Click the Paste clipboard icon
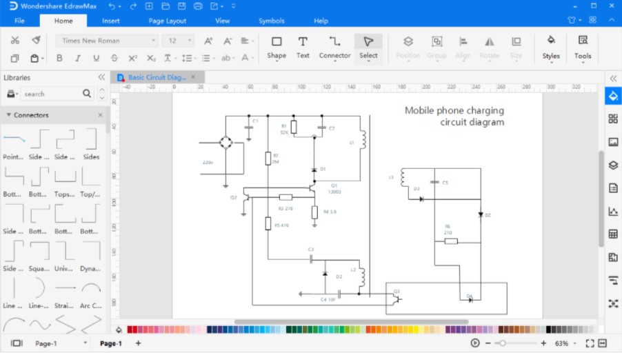This screenshot has width=622, height=353. pos(34,59)
